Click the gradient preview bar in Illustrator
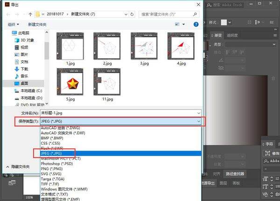This screenshot has width=280, height=201. coord(236,110)
